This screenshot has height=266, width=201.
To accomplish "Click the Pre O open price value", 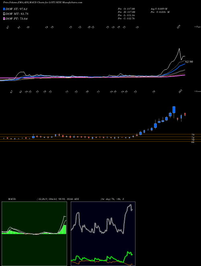I will 126,9.
